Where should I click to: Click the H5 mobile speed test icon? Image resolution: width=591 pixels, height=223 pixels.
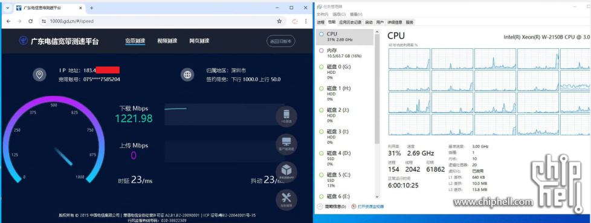pos(286,117)
